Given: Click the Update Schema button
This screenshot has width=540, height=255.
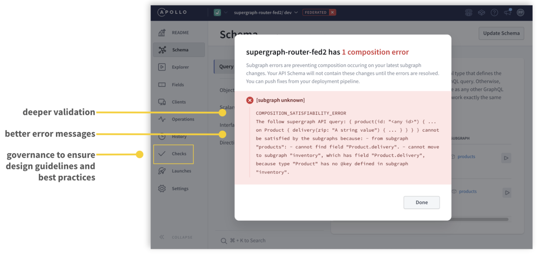Looking at the screenshot, I should pos(501,33).
